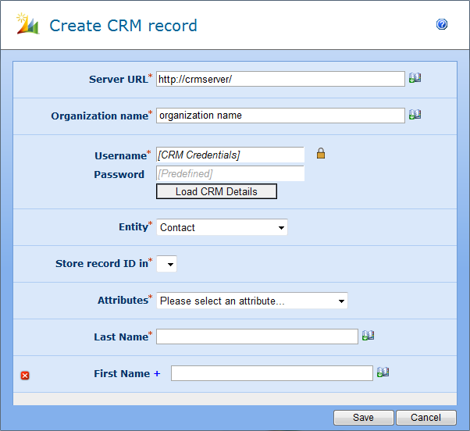Screen dimensions: 470x431
Task: Select the Username credentials field
Action: tap(230, 155)
